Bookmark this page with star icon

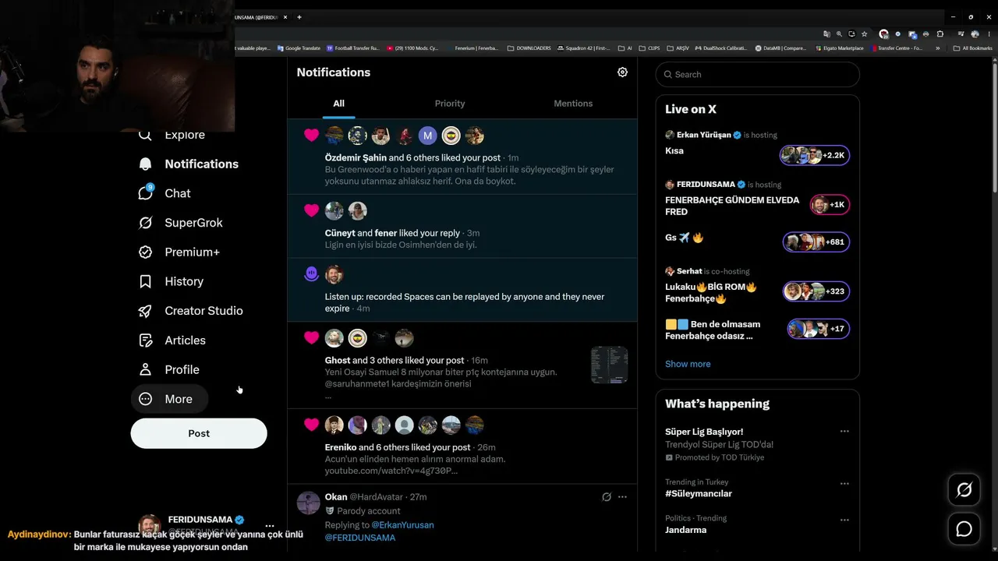[x=865, y=34]
